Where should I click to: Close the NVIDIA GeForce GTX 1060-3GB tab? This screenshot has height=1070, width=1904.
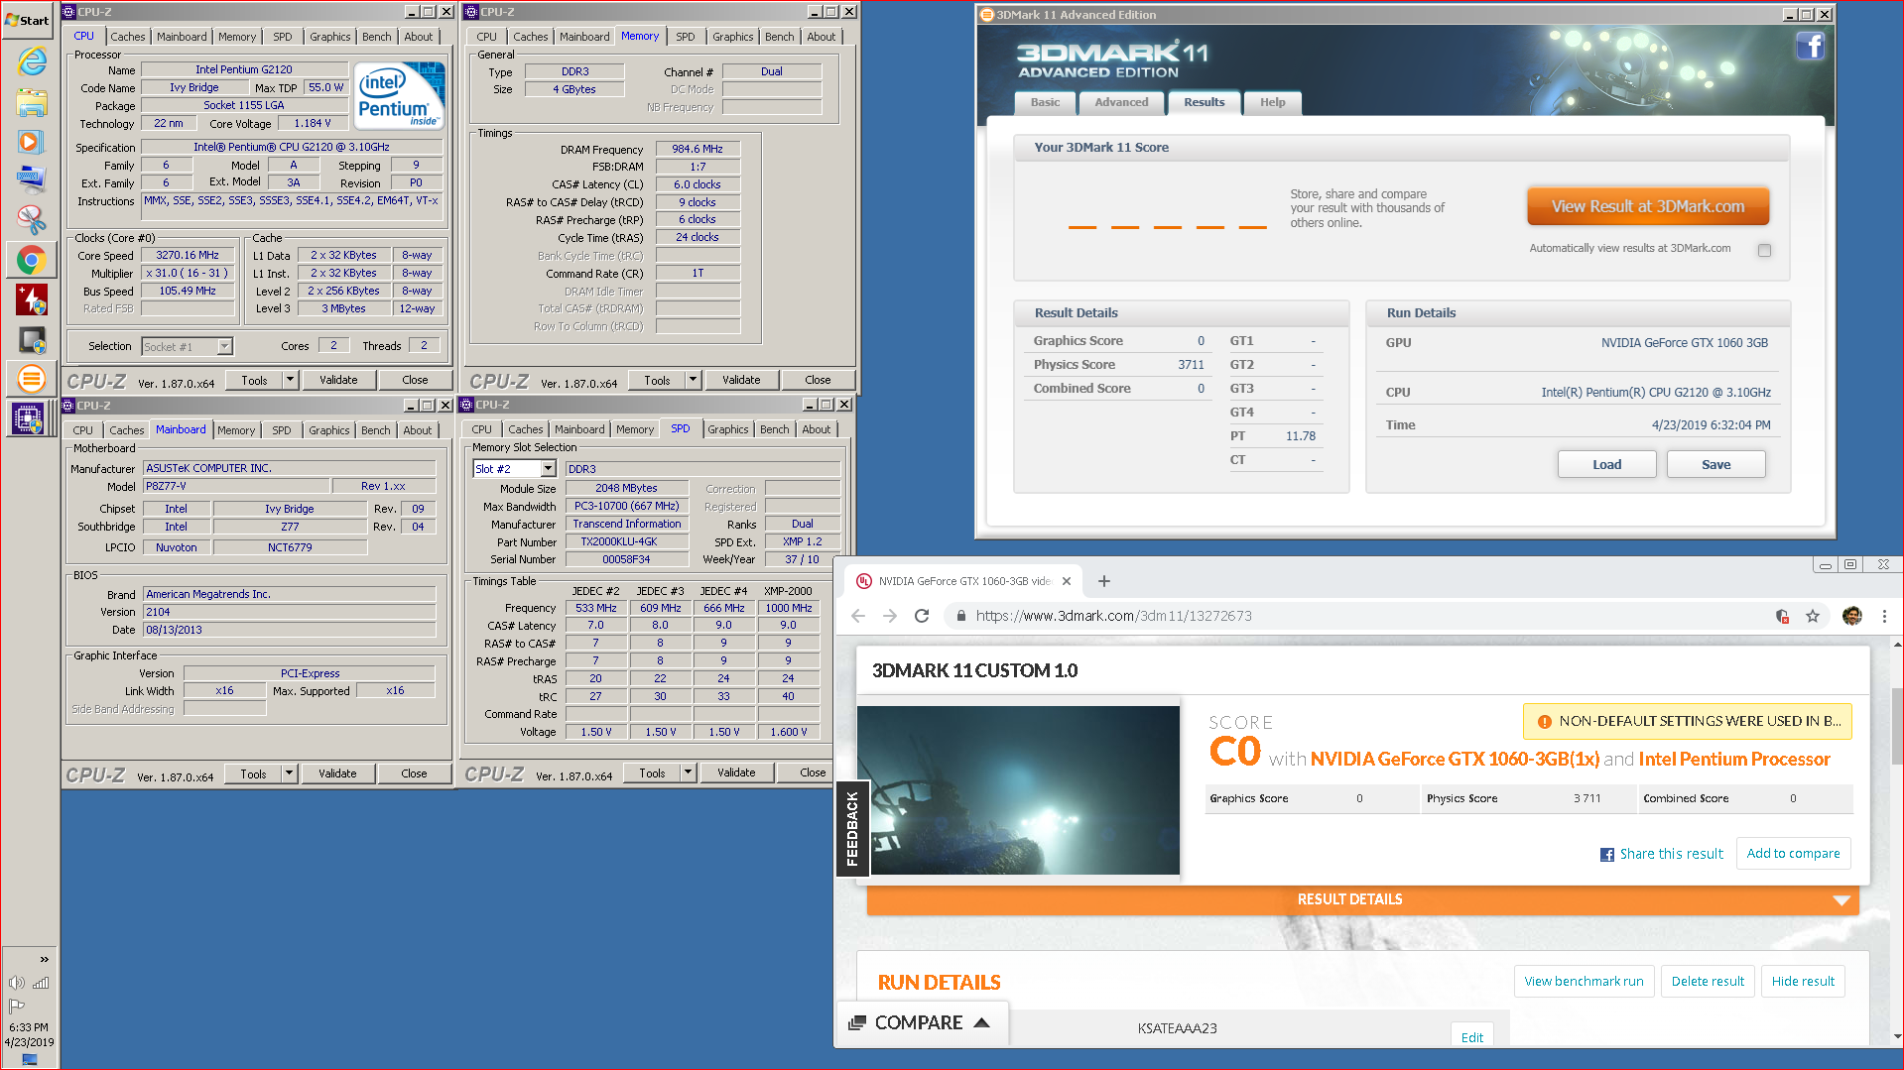[x=1067, y=581]
